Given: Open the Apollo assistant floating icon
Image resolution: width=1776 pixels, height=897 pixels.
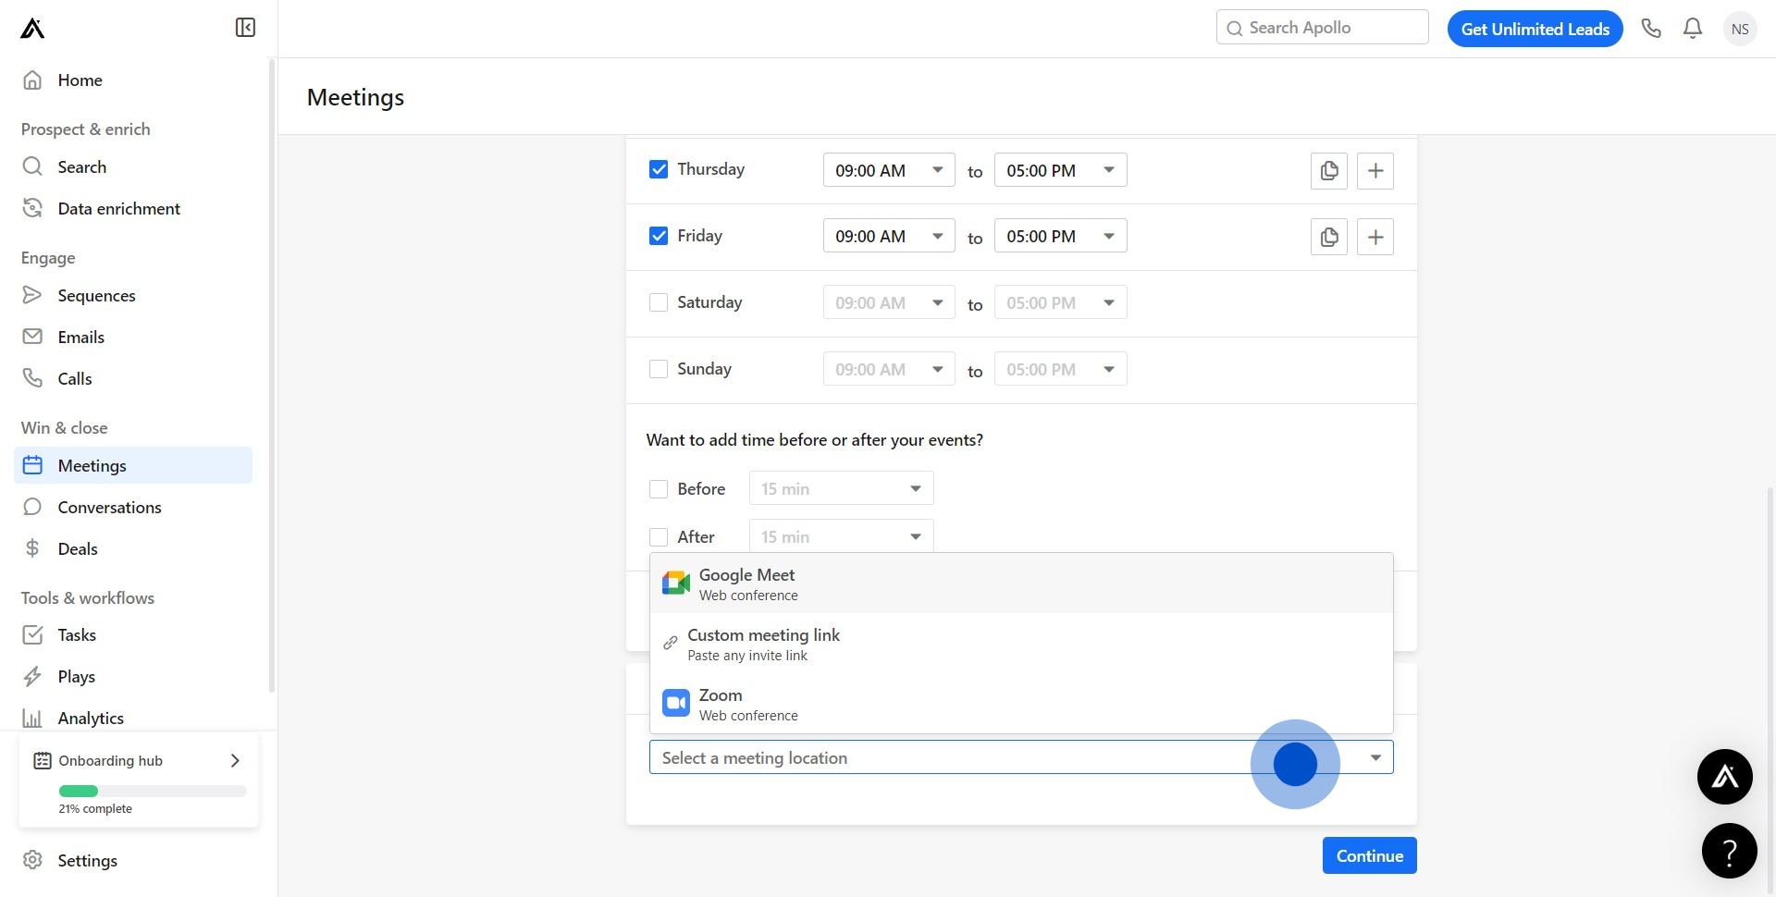Looking at the screenshot, I should [1724, 777].
